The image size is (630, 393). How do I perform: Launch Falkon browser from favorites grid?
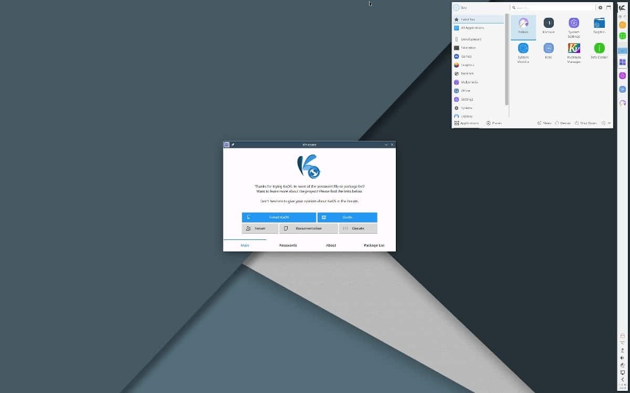coord(523,26)
